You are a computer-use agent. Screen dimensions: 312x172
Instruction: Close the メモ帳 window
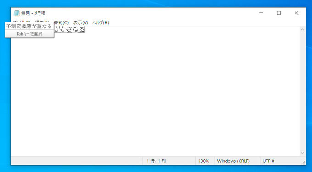(296, 13)
